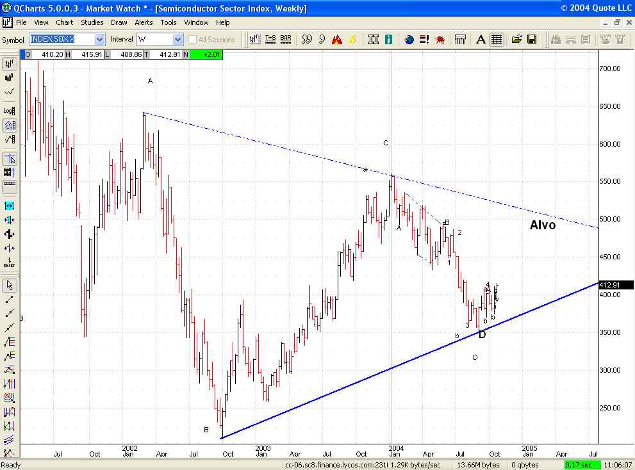Open the Chart menu
Viewport: 635px width, 470px height.
click(64, 22)
